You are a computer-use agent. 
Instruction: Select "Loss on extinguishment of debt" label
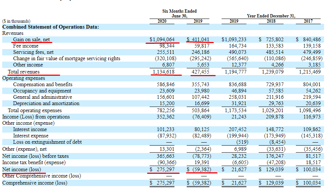(48, 142)
